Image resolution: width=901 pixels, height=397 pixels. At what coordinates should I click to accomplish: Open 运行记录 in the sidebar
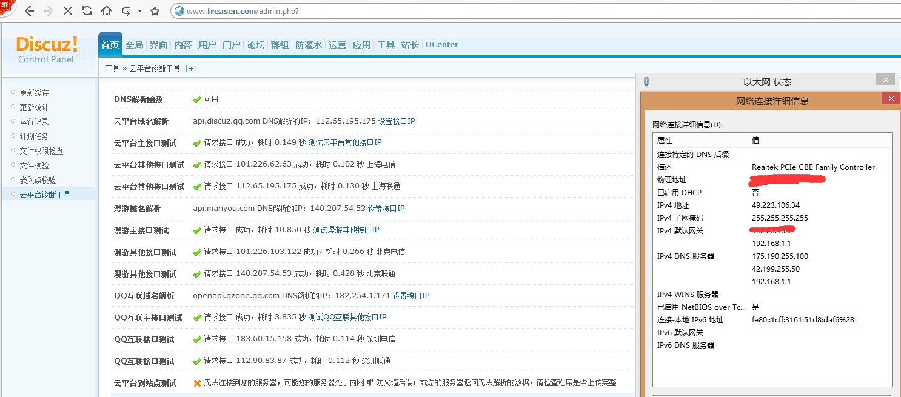click(34, 122)
